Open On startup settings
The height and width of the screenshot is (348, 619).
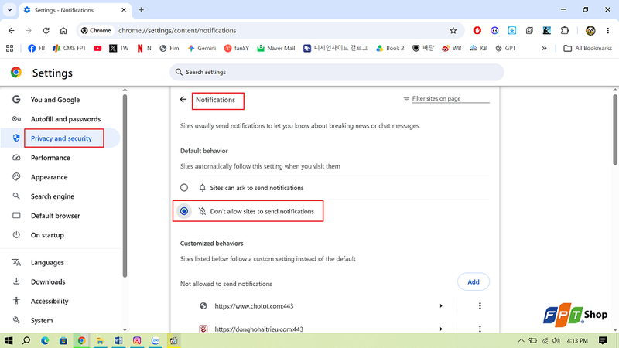click(47, 235)
